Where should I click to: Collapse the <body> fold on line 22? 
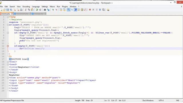pos(8,72)
